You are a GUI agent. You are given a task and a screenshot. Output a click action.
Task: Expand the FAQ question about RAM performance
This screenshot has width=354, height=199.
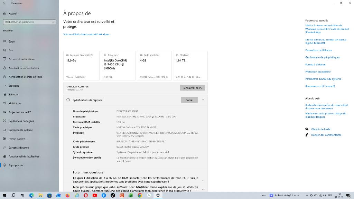(203, 180)
